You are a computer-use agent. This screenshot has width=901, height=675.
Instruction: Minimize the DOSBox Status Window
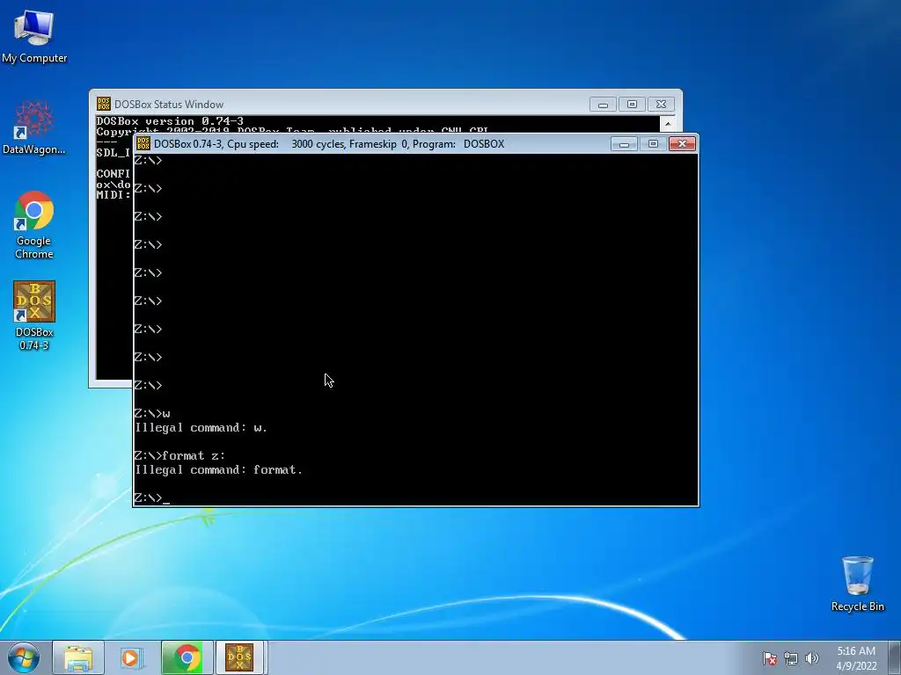coord(603,104)
